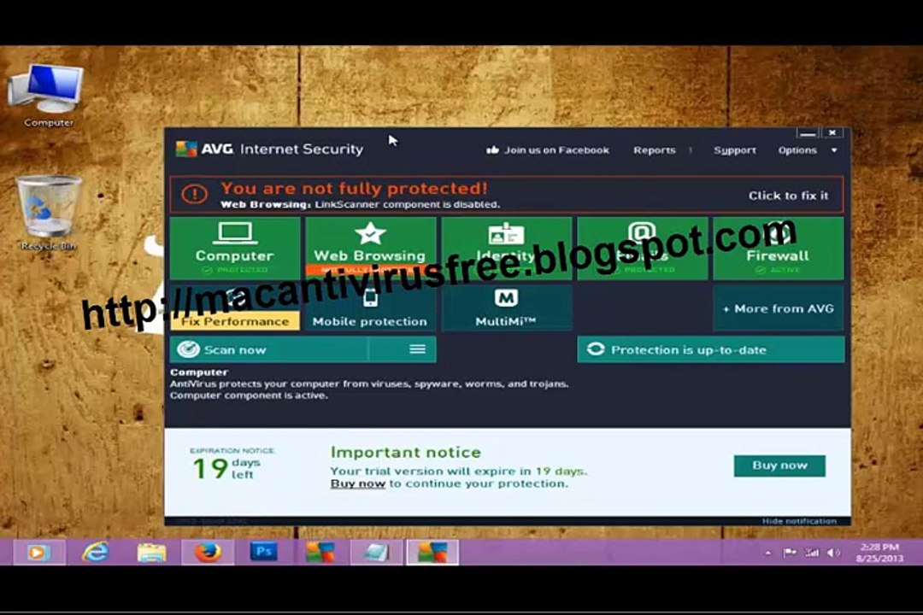Open Join us on Facebook link
The width and height of the screenshot is (923, 615).
(548, 150)
